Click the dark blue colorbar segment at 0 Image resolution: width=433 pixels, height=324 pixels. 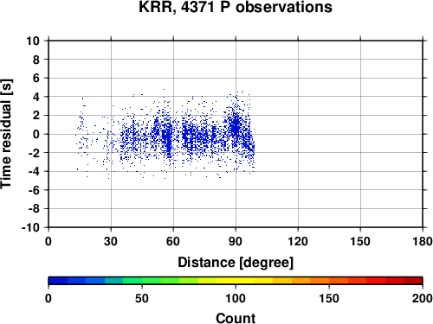click(58, 281)
